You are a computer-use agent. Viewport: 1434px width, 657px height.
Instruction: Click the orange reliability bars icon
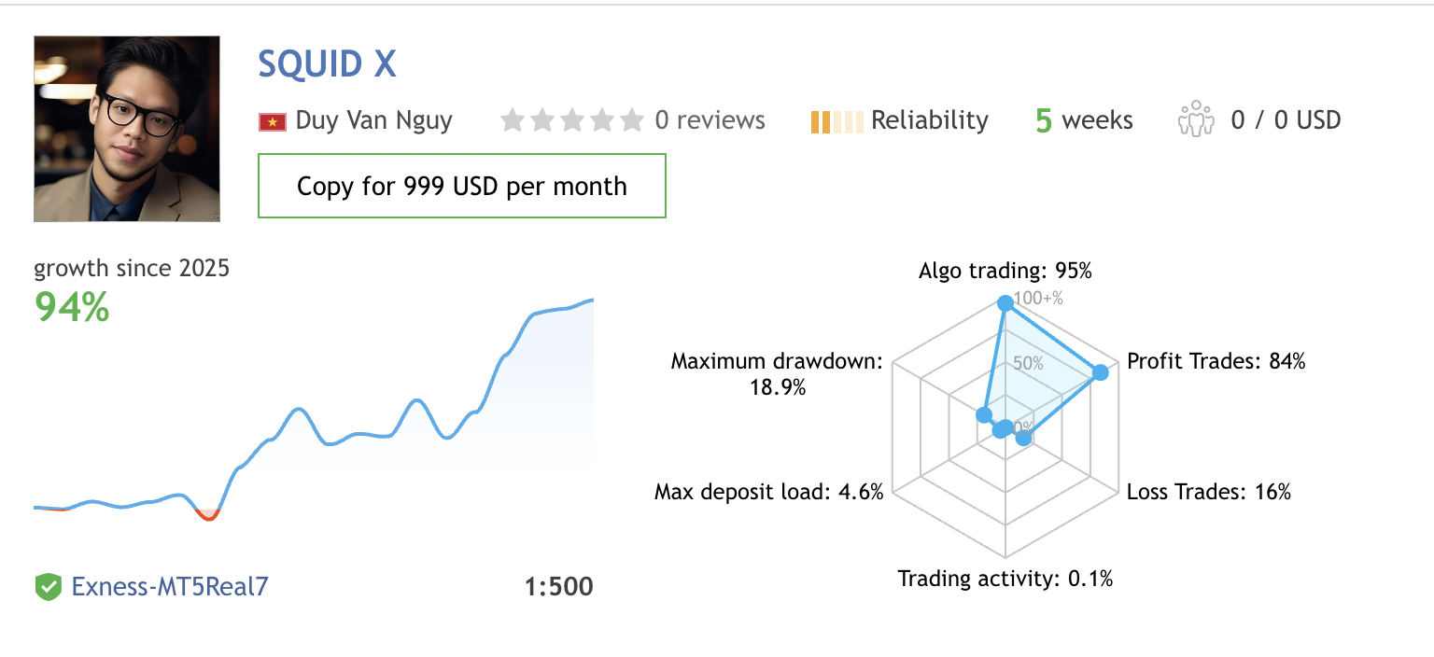pyautogui.click(x=836, y=121)
